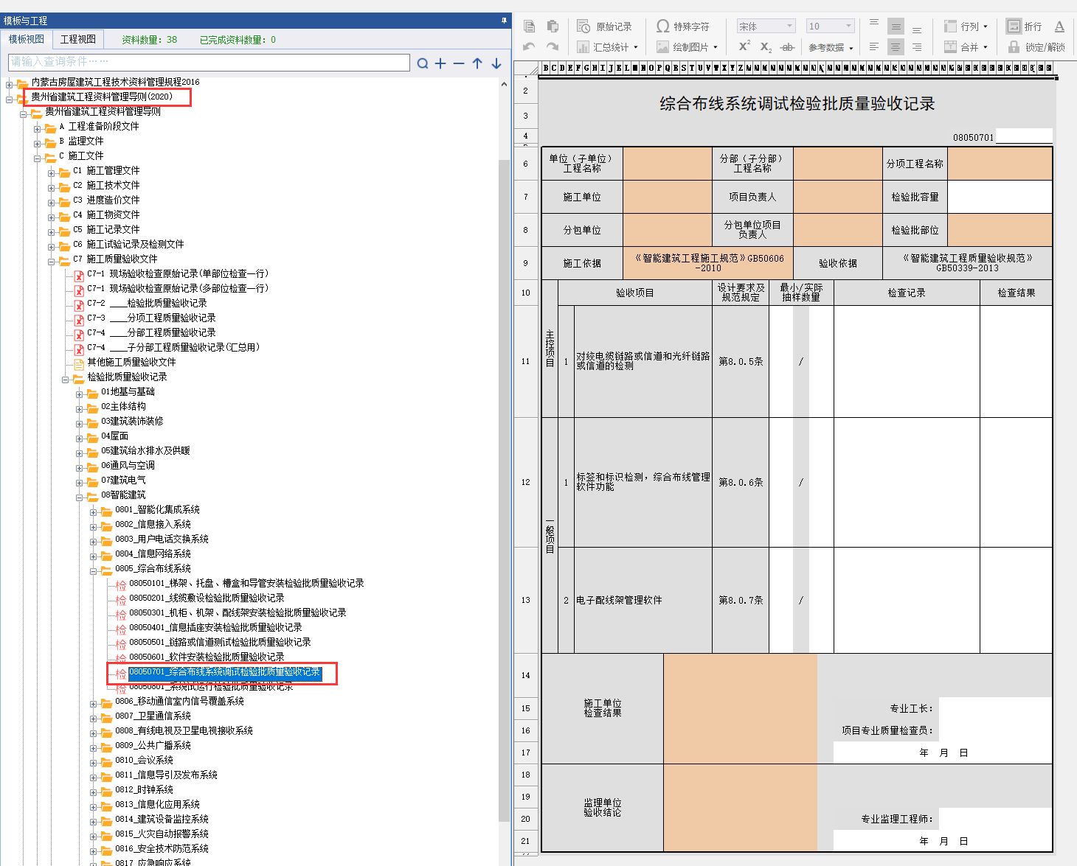Select C7-3 分项工程质量验收记录 item
Image resolution: width=1077 pixels, height=866 pixels.
151,318
